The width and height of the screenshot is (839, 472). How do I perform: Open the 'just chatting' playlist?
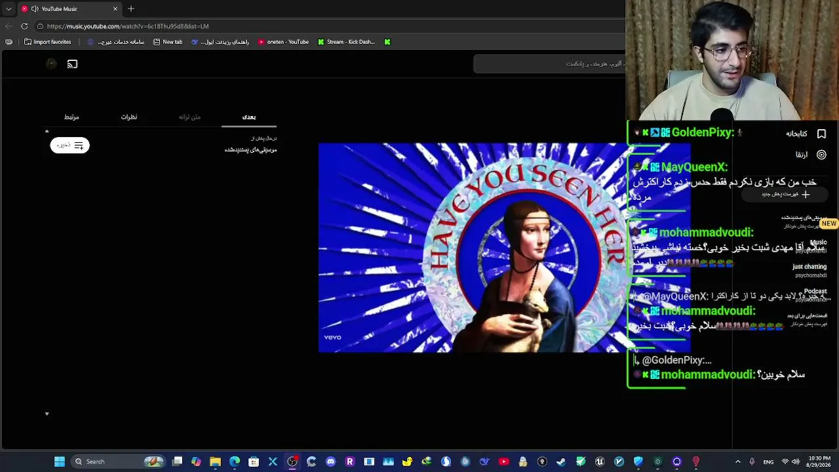click(810, 271)
